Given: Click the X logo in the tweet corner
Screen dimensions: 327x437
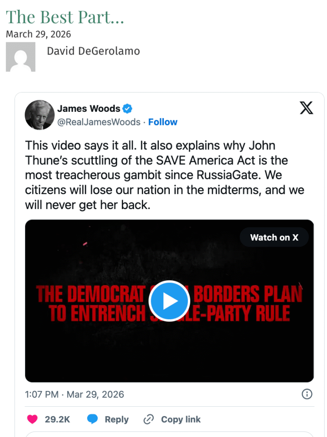Looking at the screenshot, I should pos(307,108).
